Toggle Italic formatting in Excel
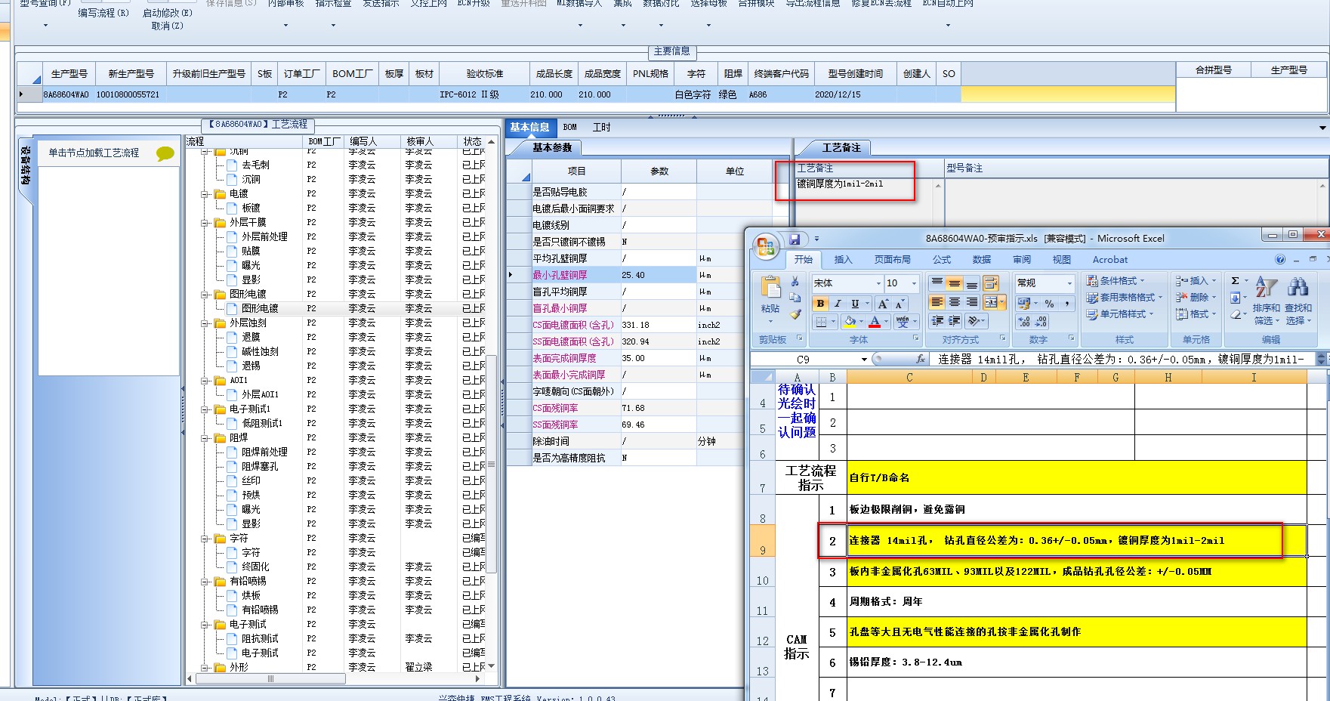Viewport: 1330px width, 701px height. (x=838, y=304)
